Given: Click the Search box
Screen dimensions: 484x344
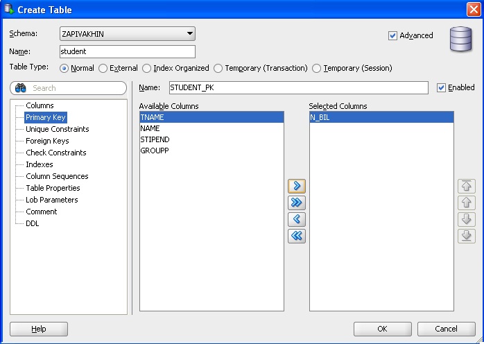Looking at the screenshot, I should click(68, 88).
